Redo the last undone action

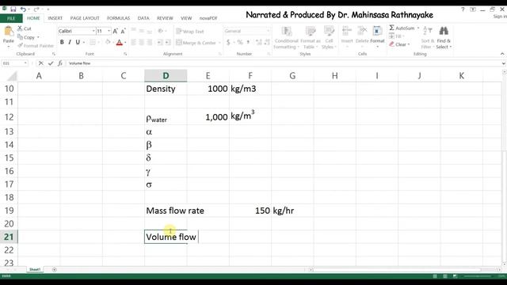click(36, 9)
